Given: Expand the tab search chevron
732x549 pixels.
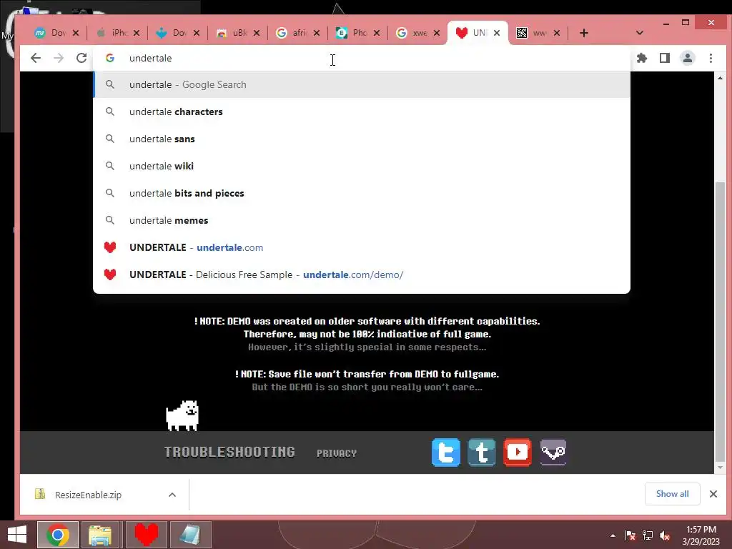Looking at the screenshot, I should [640, 33].
